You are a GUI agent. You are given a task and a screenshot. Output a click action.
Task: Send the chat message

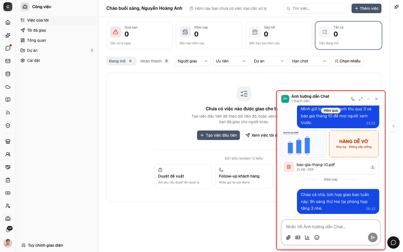click(x=373, y=237)
